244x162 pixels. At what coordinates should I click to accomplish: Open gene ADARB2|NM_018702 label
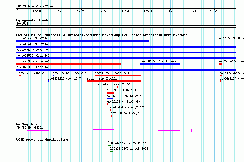coord(30,128)
